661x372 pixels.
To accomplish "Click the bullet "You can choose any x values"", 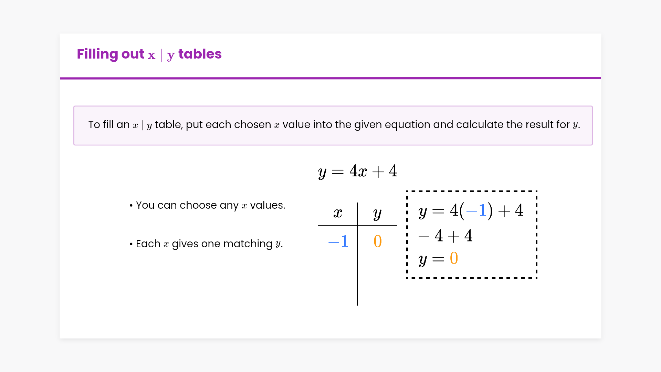I will [210, 205].
